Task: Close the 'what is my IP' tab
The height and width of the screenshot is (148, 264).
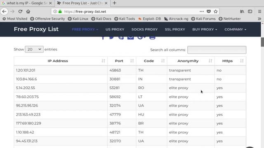Action: 50,3
